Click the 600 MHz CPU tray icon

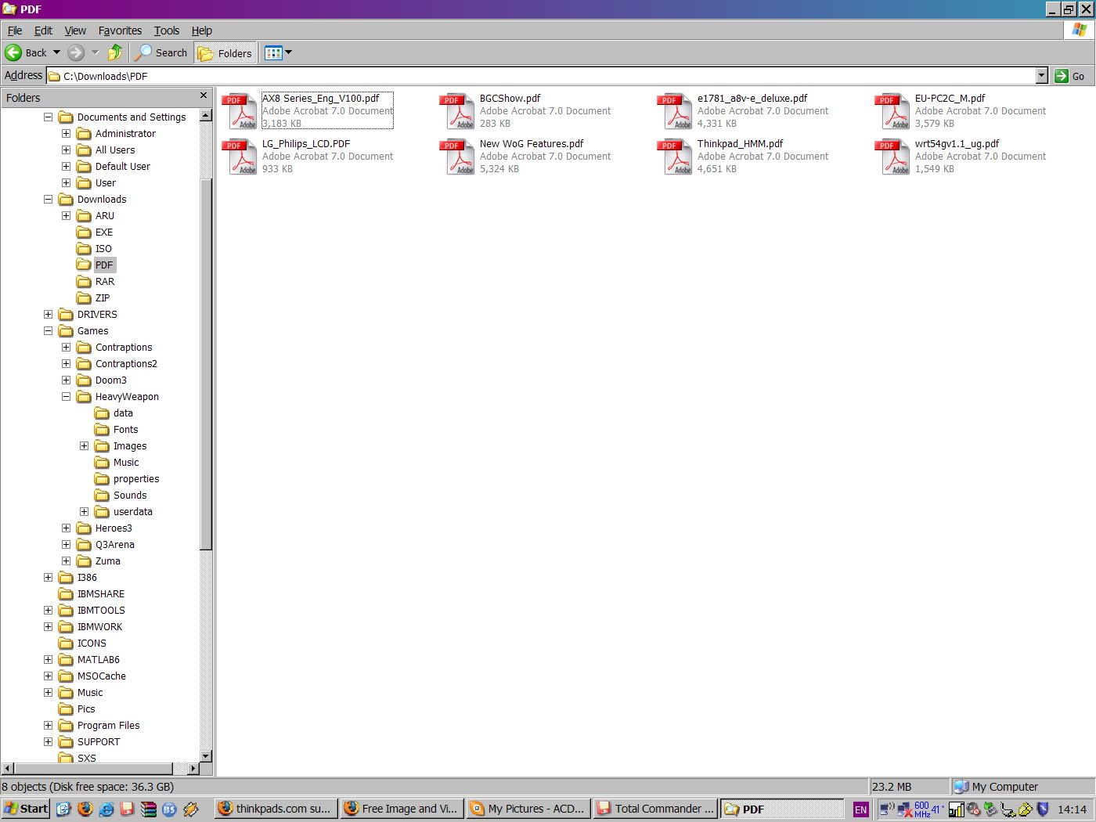coord(922,809)
